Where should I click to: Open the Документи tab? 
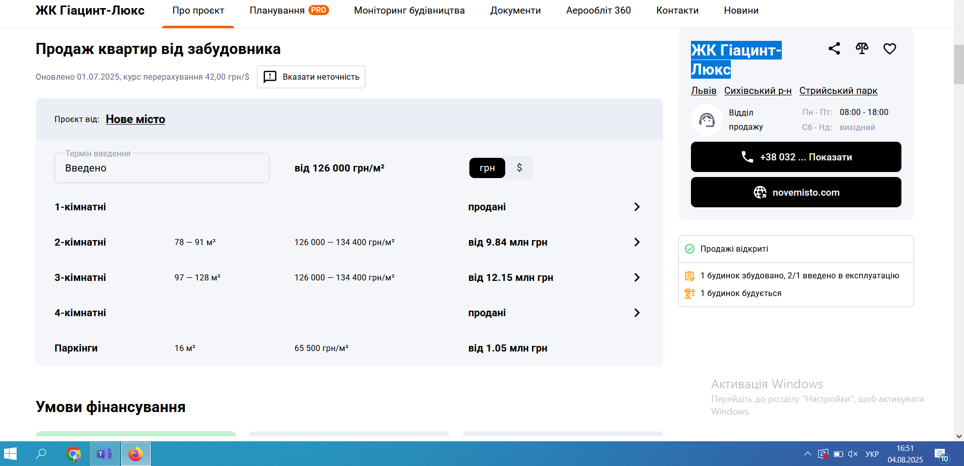pyautogui.click(x=515, y=11)
